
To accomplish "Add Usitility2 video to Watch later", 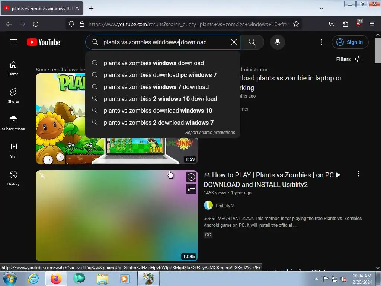I will (x=191, y=177).
